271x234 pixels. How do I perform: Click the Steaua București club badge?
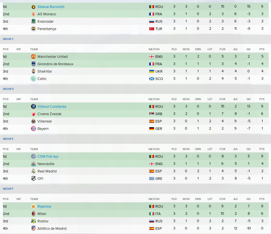tap(33, 7)
